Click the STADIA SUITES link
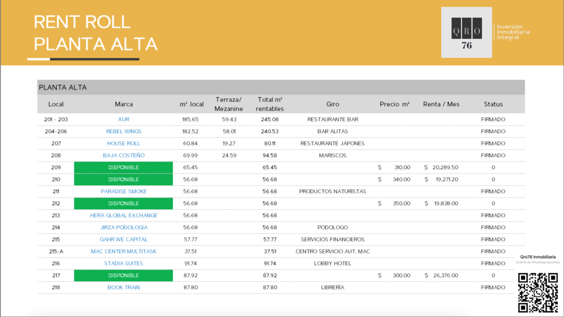Viewport: 564px width, 317px height. [x=124, y=263]
